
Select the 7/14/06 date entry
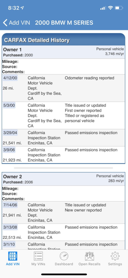click(x=10, y=205)
